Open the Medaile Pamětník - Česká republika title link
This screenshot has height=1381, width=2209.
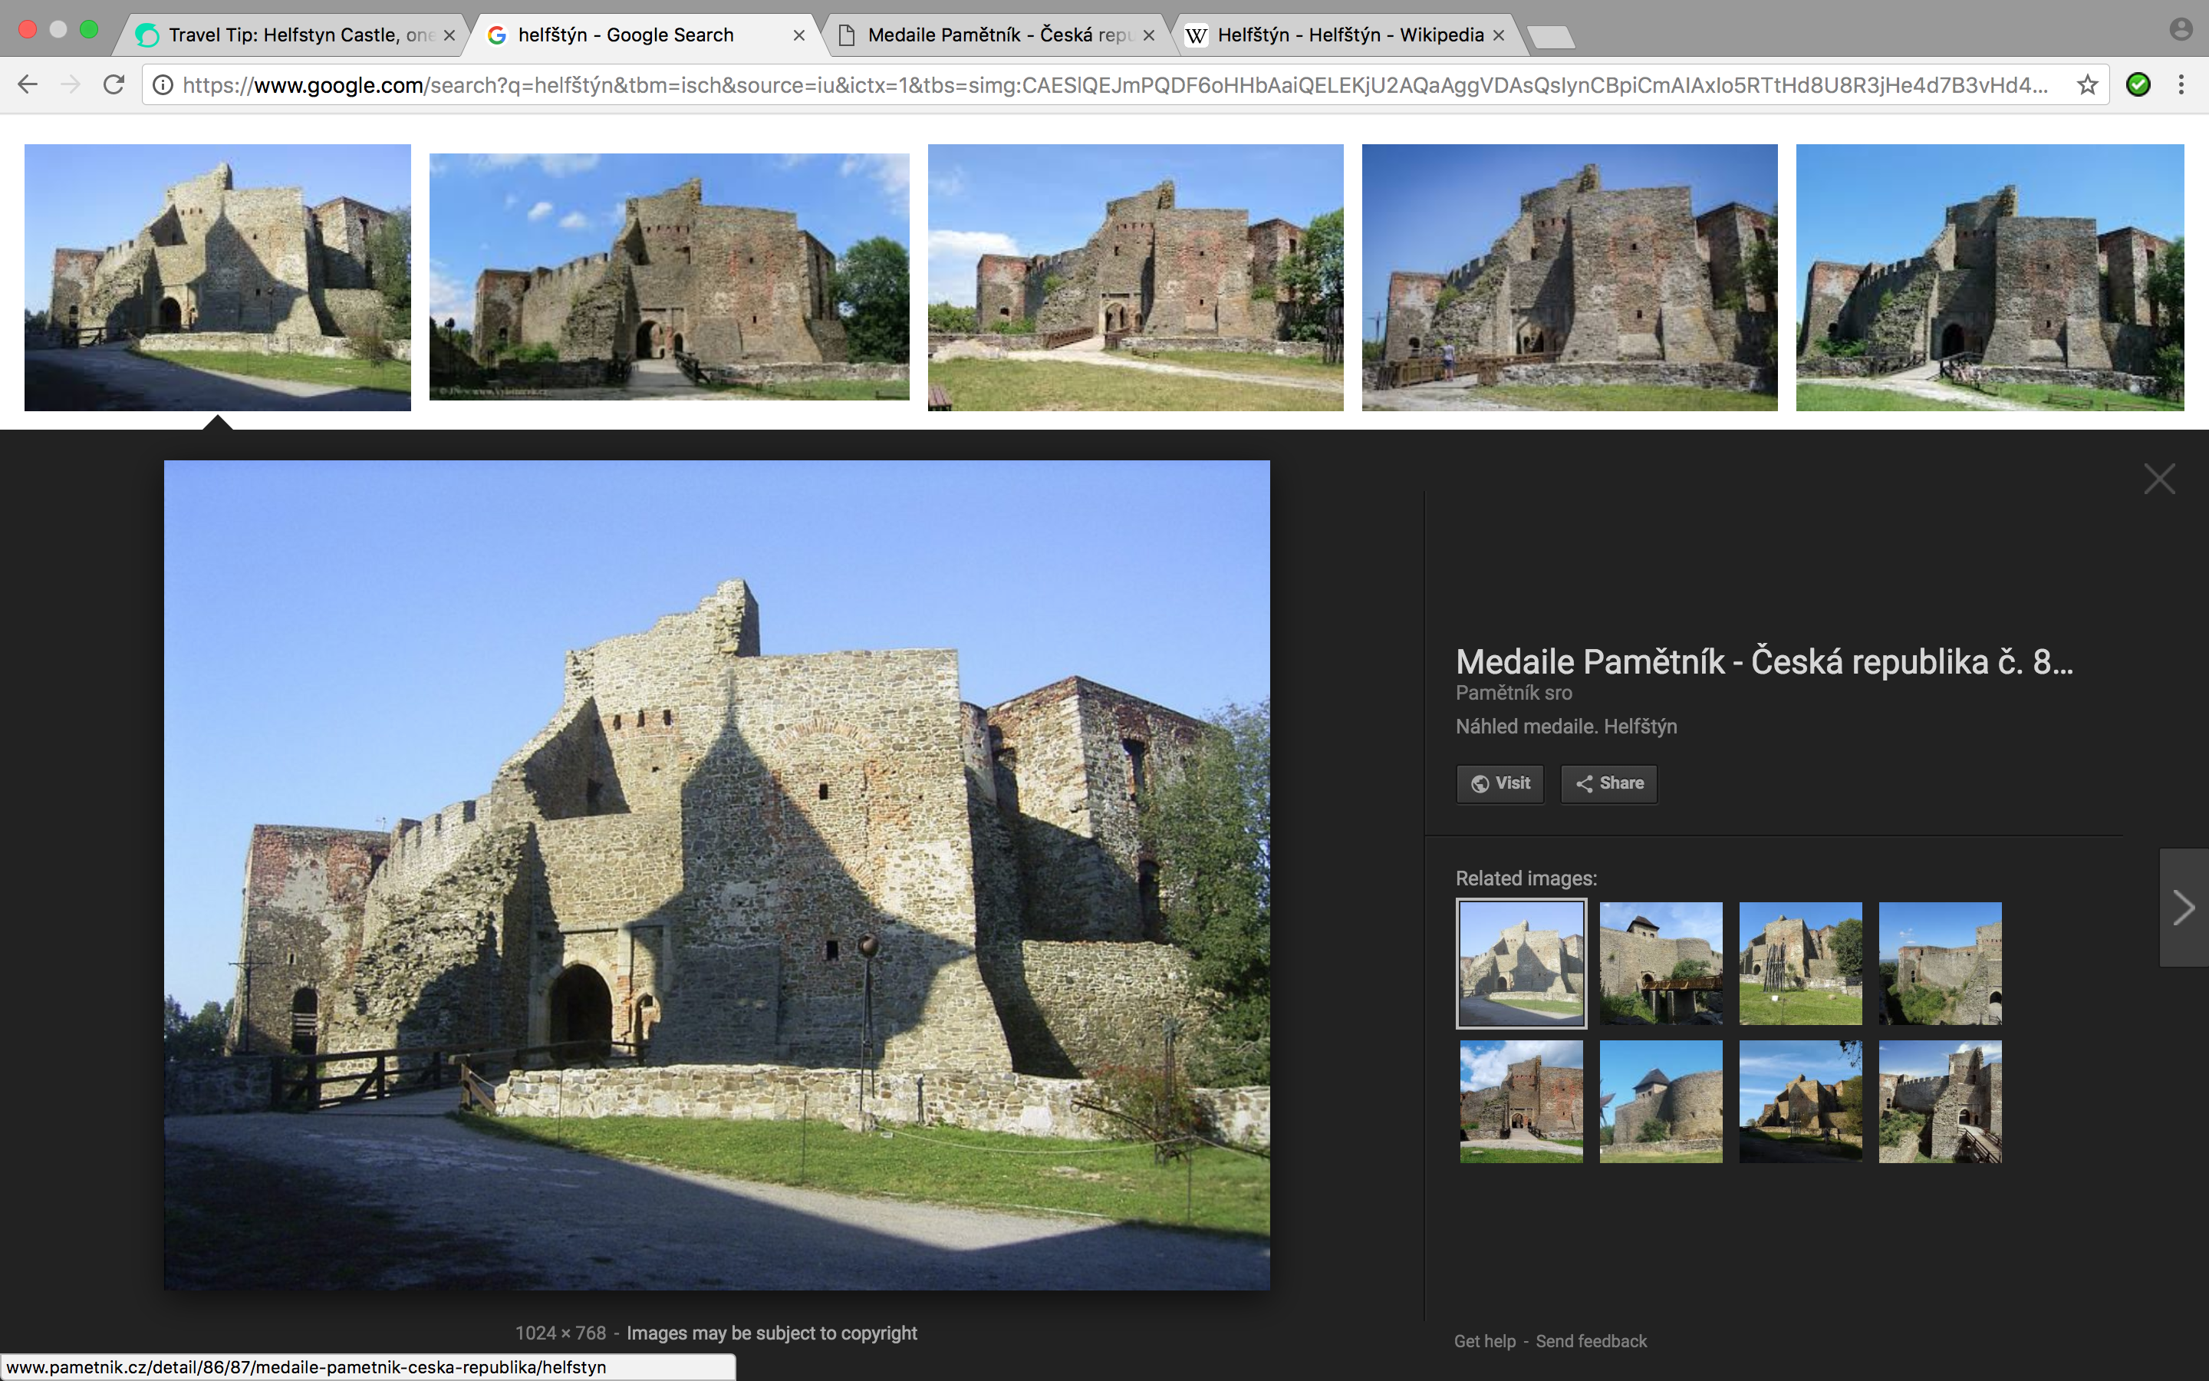(x=1763, y=661)
